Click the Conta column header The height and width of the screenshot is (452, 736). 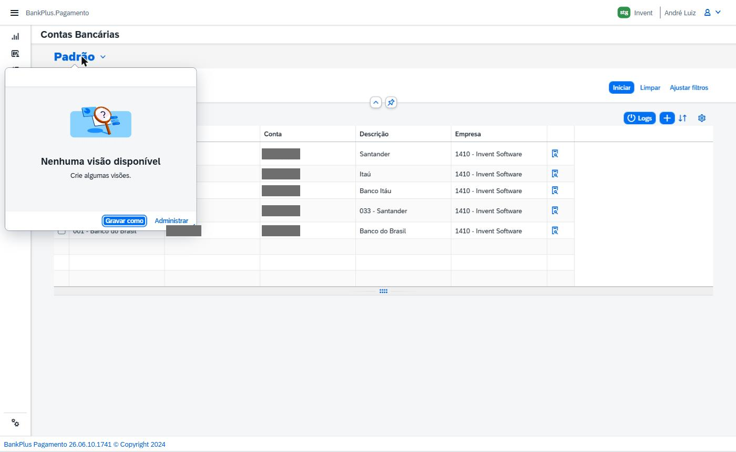308,134
